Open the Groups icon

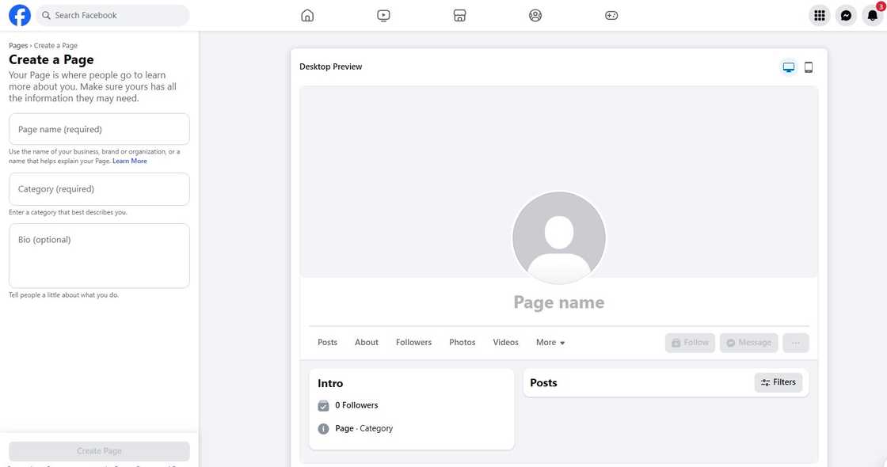point(535,14)
